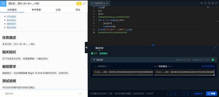Click the '##########Begin##########' comment line
The height and width of the screenshot is (97, 219).
114,17
